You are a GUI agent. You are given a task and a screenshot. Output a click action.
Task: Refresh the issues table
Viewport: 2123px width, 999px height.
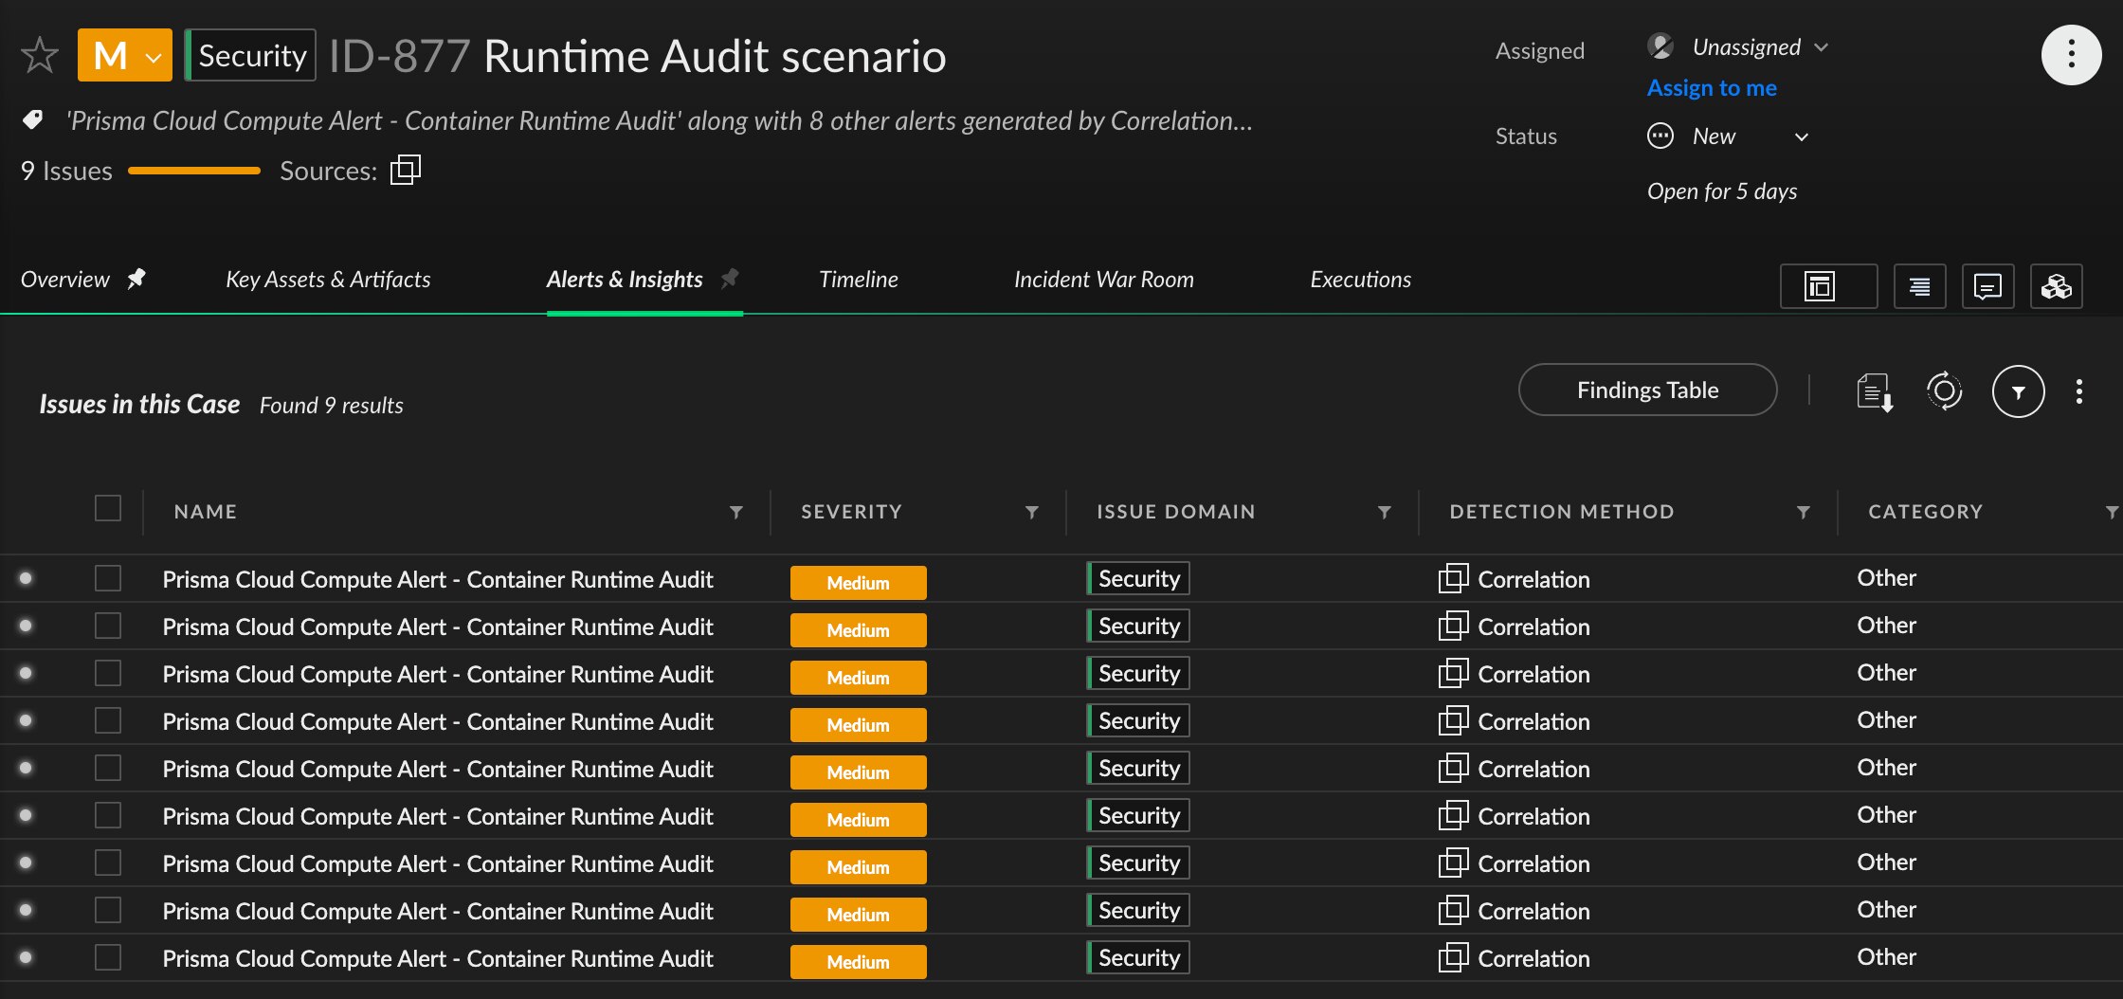pos(1944,391)
